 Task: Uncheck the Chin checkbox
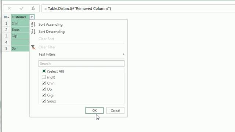point(44,83)
